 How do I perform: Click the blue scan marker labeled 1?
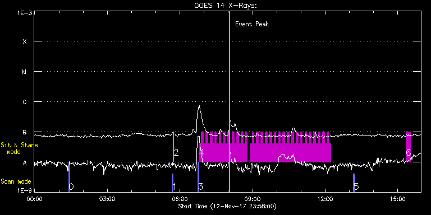[x=173, y=183]
